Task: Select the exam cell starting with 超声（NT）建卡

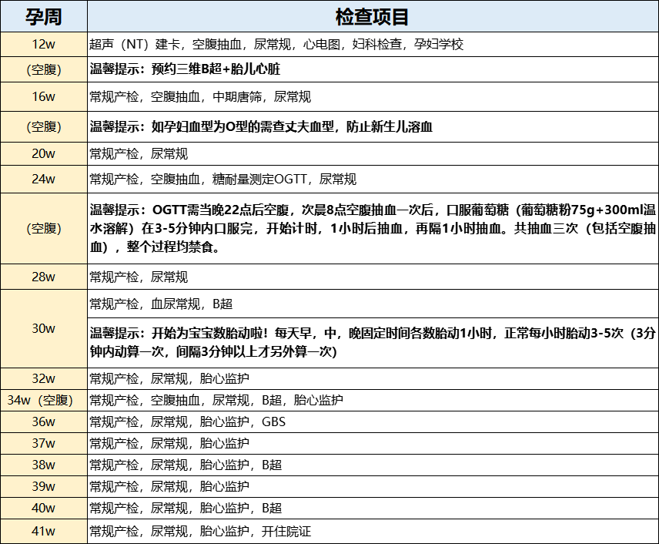Action: (x=277, y=45)
